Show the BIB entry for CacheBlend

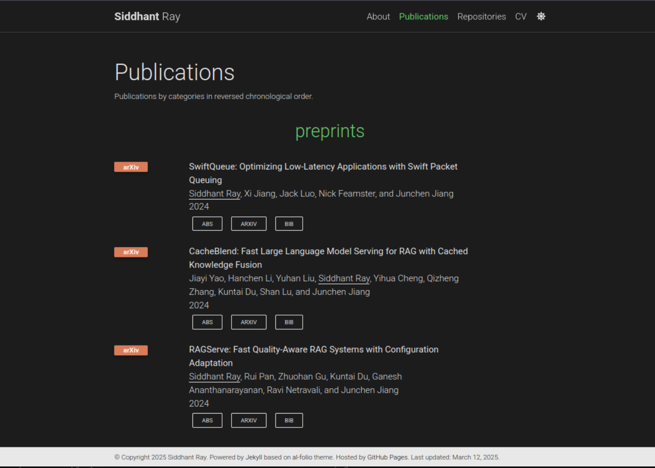(289, 322)
